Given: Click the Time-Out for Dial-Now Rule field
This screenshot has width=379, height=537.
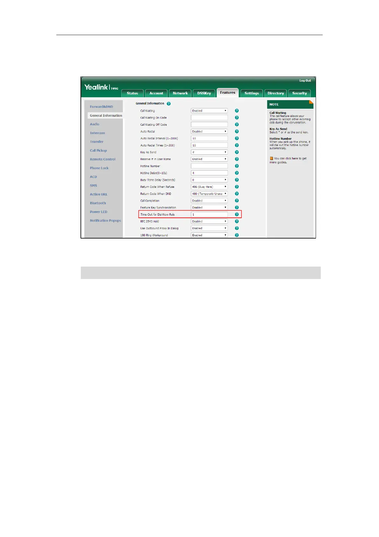Looking at the screenshot, I should 209,214.
